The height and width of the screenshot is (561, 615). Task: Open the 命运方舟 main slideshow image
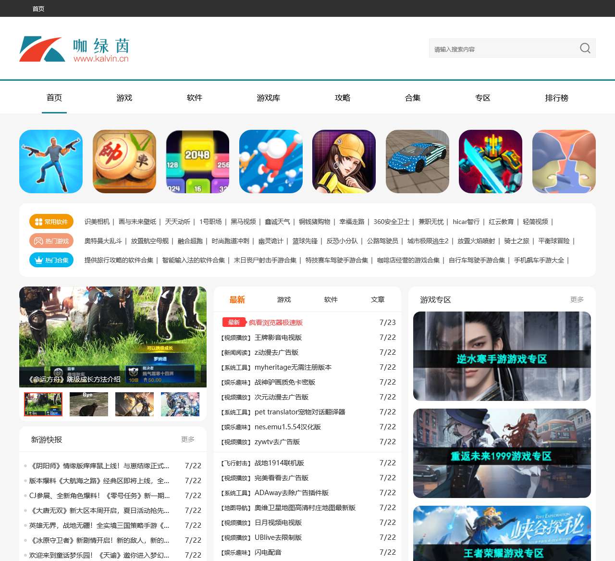113,337
